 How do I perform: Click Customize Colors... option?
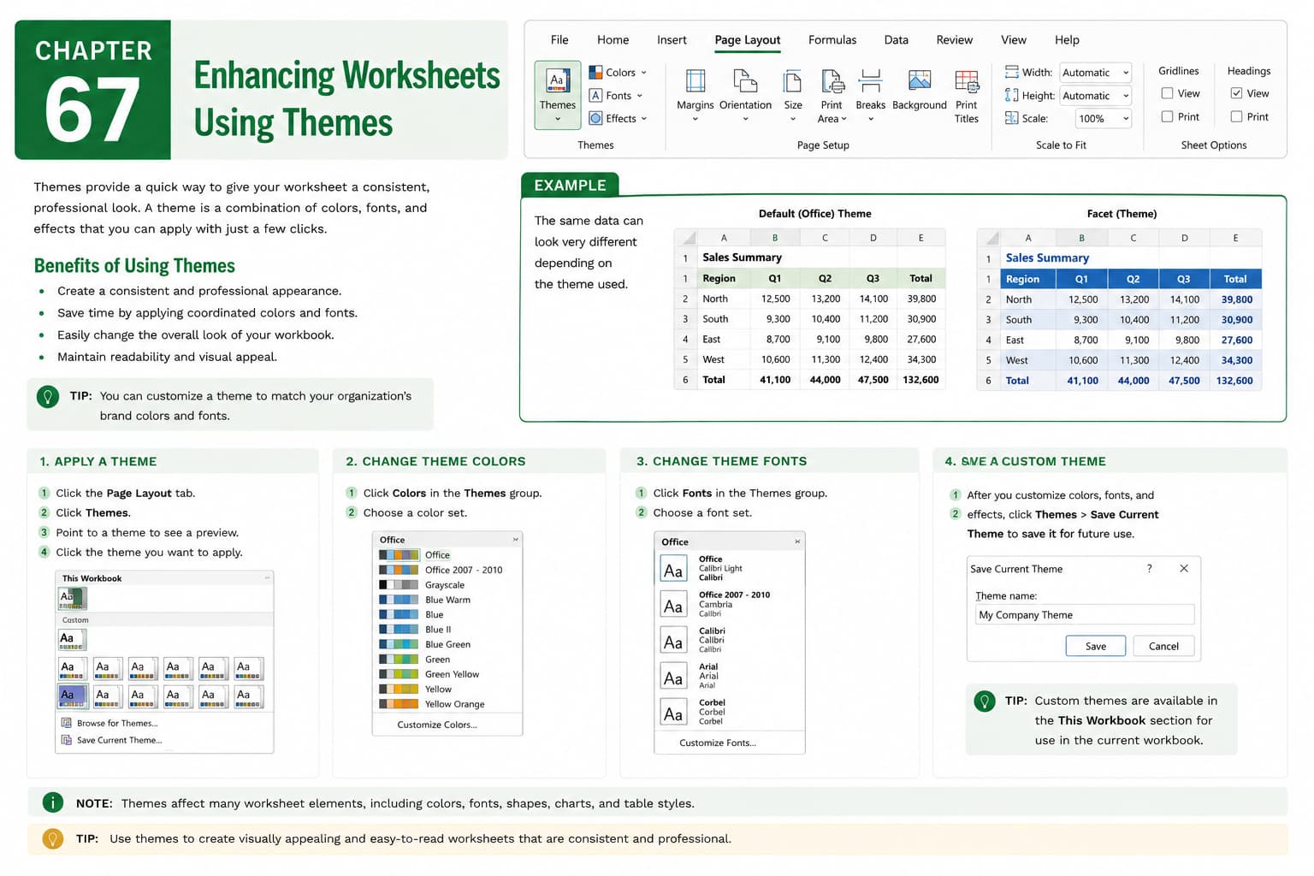click(x=437, y=725)
